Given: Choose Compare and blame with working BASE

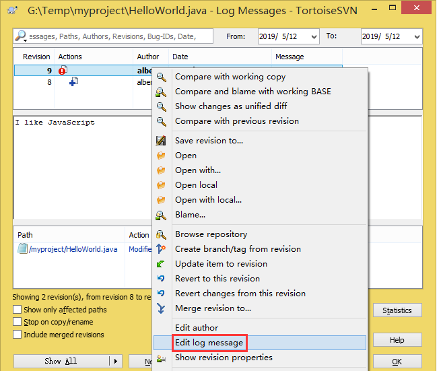Looking at the screenshot, I should (x=253, y=92).
